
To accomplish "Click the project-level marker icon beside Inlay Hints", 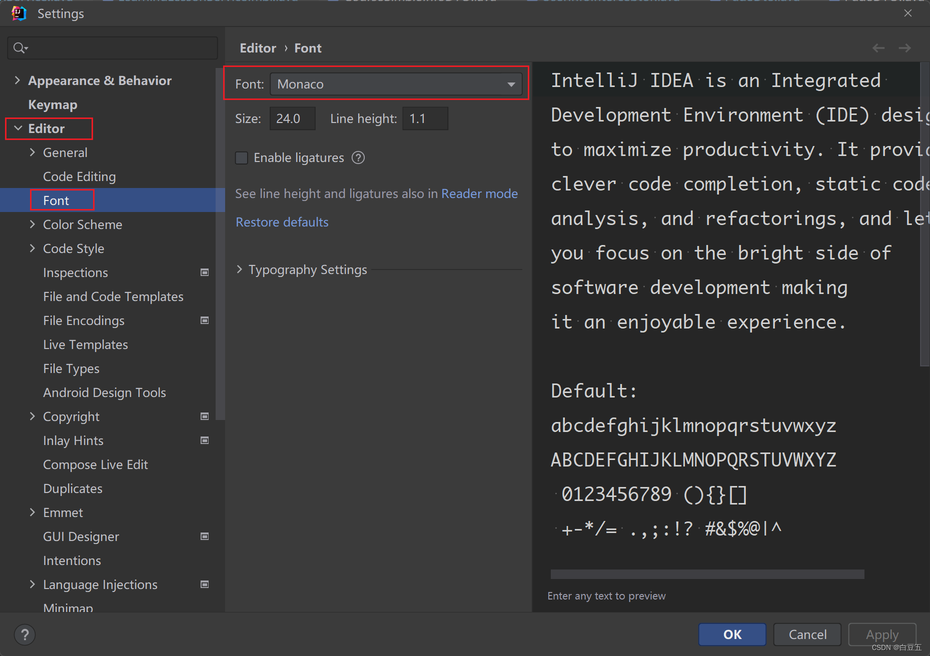I will pyautogui.click(x=205, y=440).
